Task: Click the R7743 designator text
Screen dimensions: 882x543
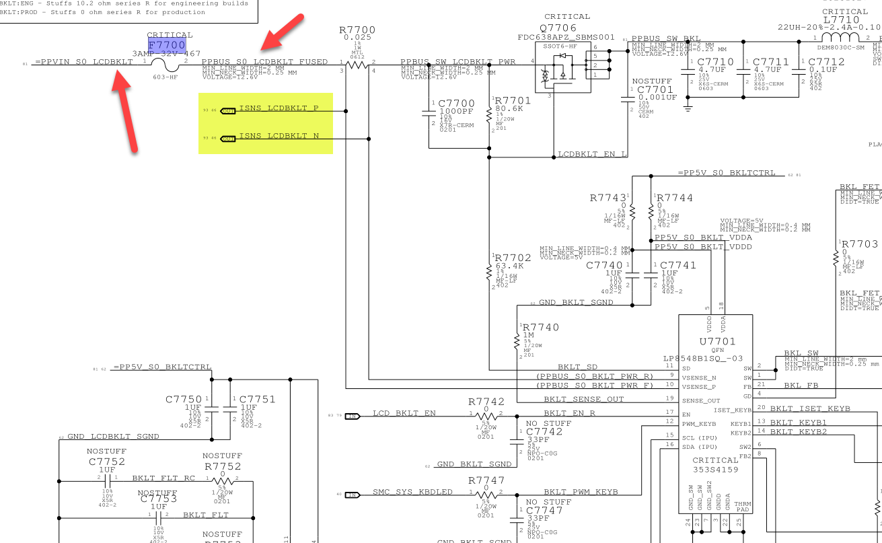Action: point(608,198)
